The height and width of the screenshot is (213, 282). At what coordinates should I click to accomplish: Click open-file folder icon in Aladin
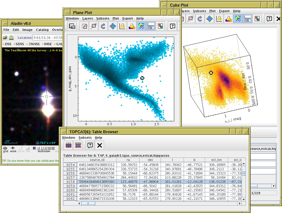pyautogui.click(x=5, y=38)
